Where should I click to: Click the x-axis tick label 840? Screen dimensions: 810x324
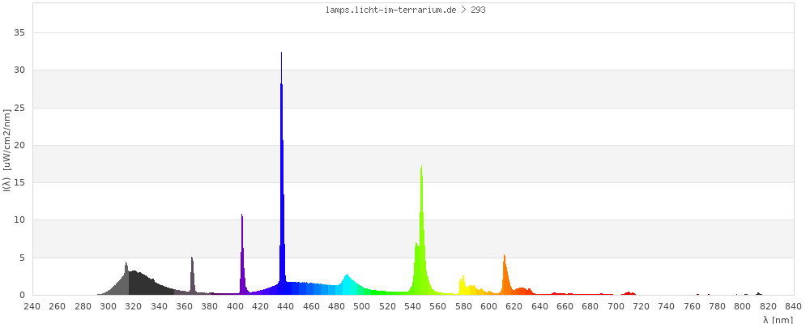pos(793,306)
